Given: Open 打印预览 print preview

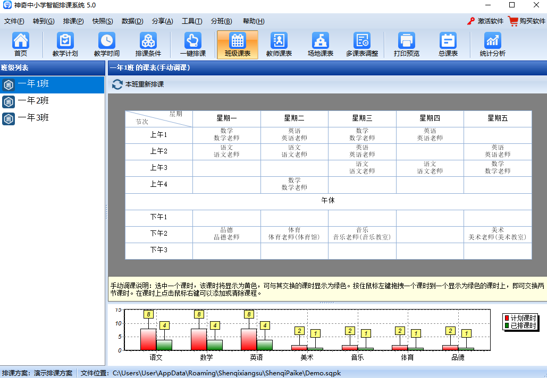Looking at the screenshot, I should coord(406,45).
